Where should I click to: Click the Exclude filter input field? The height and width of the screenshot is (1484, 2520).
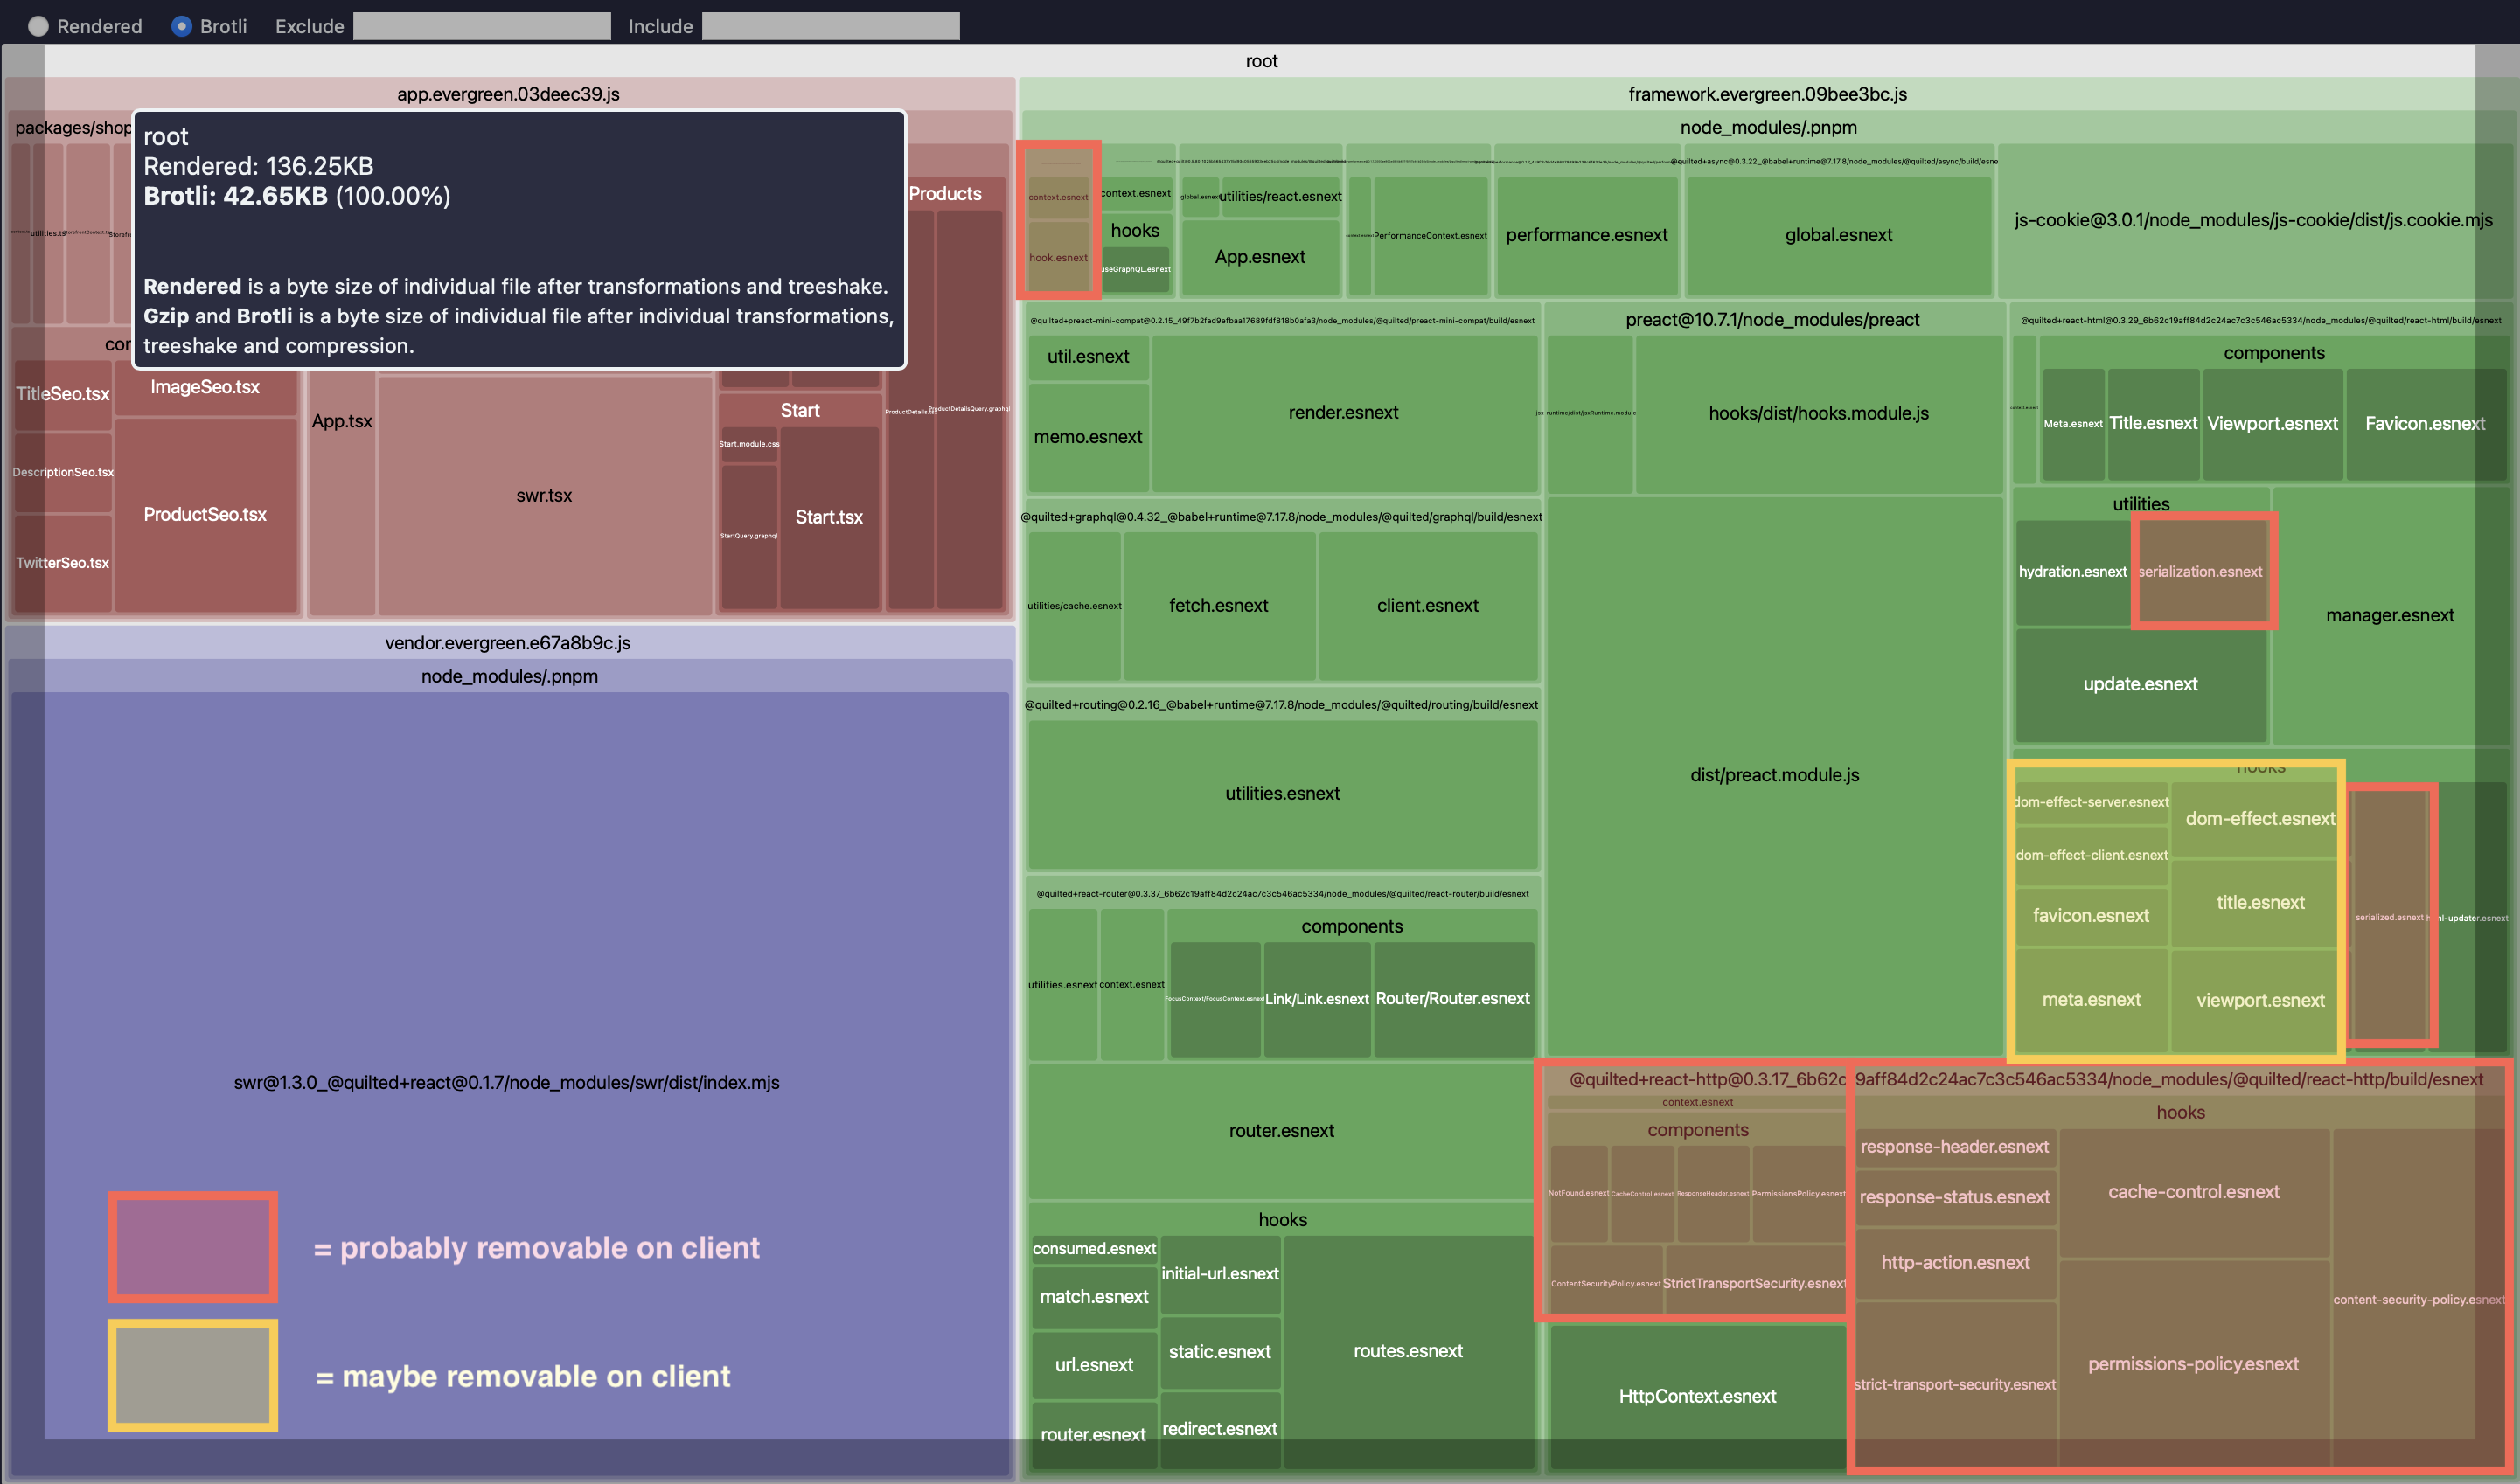point(481,26)
